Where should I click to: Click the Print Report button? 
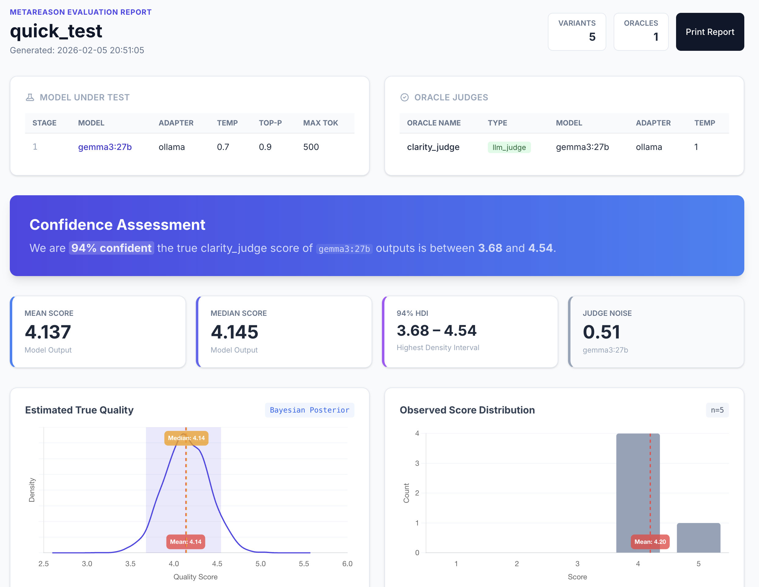pos(710,32)
